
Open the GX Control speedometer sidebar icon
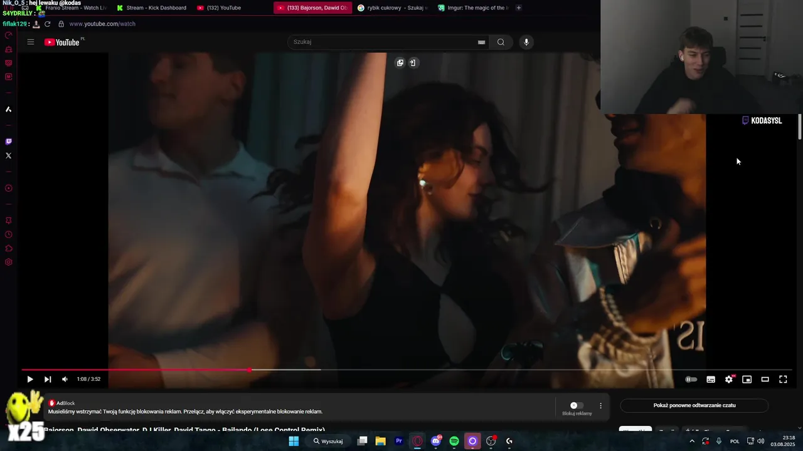pos(8,36)
